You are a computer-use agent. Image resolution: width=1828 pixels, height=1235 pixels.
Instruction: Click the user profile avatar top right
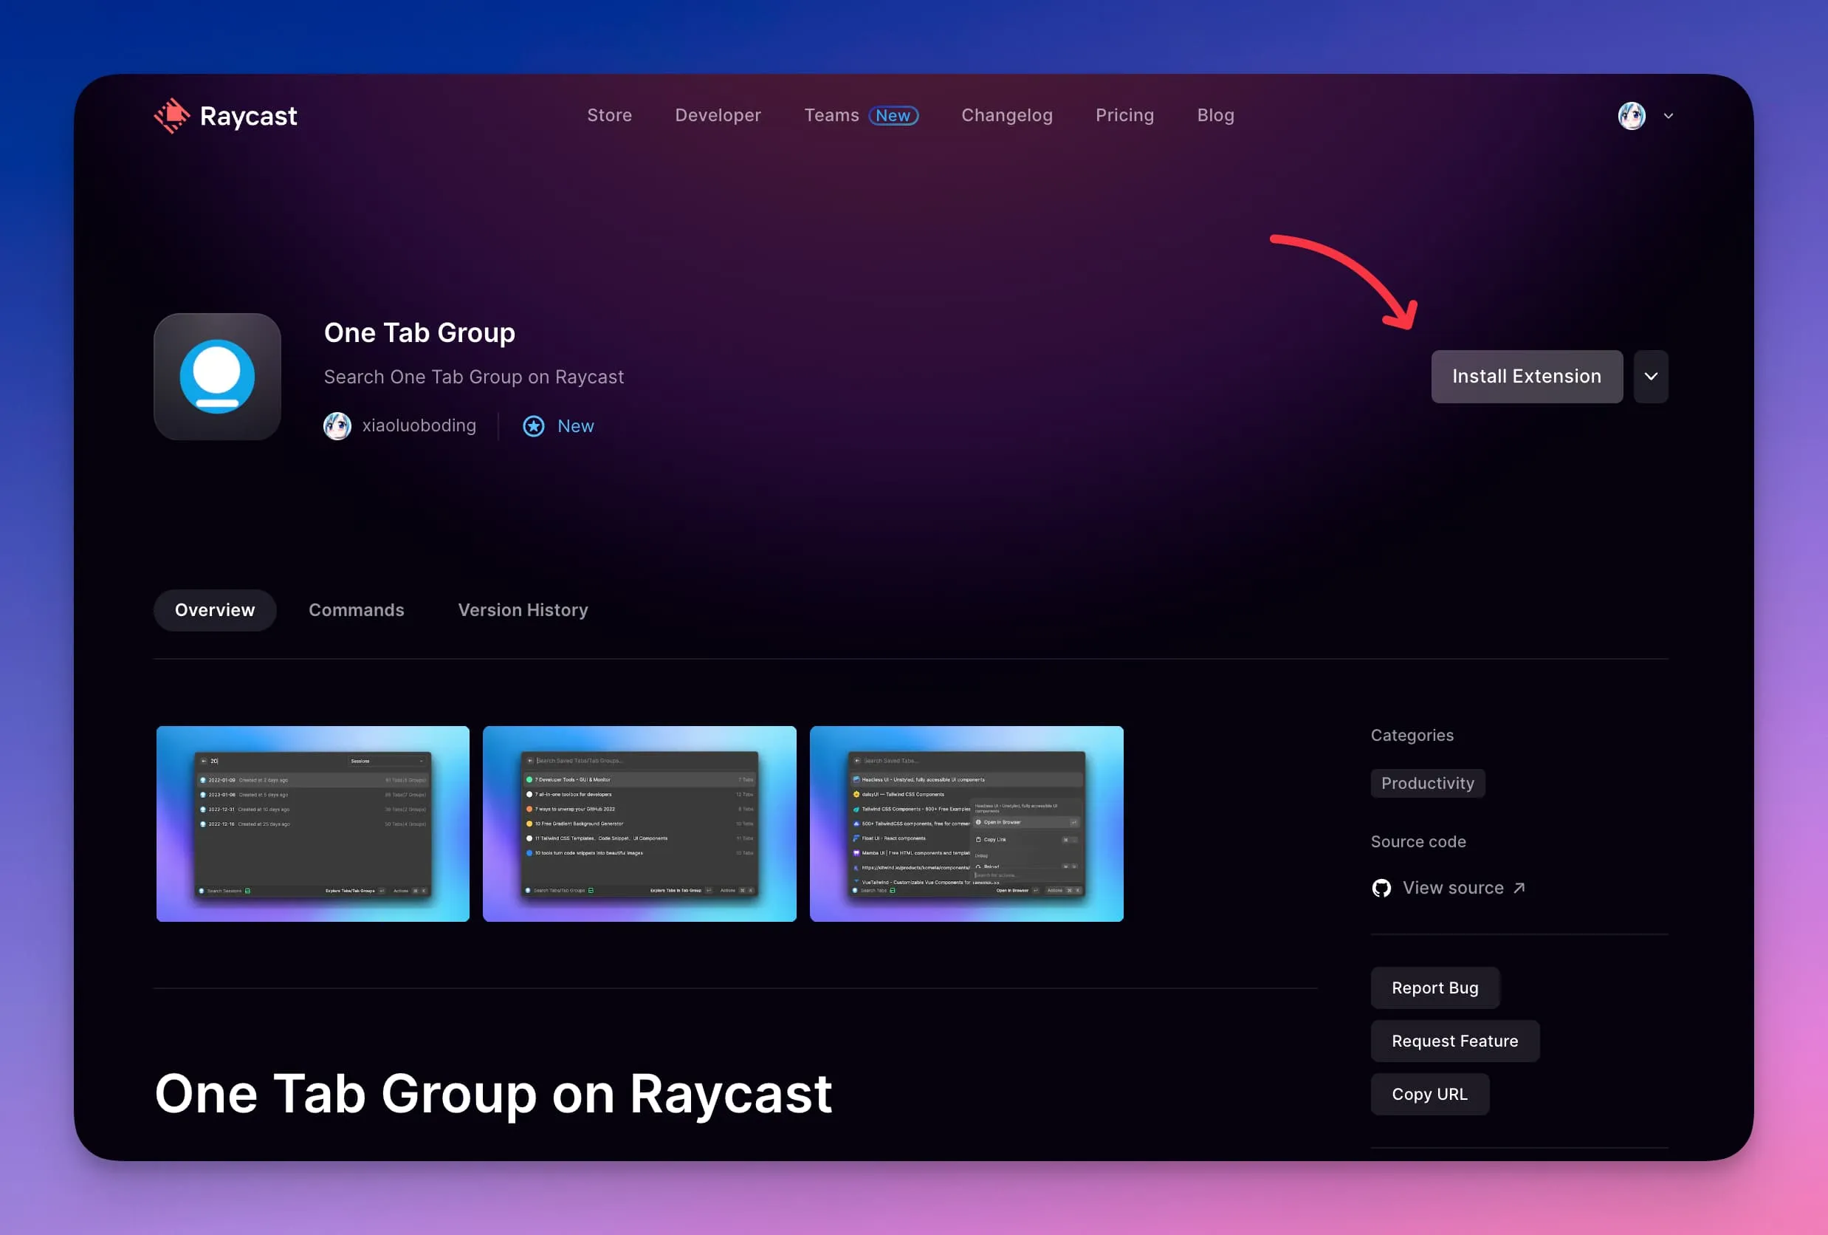point(1632,116)
